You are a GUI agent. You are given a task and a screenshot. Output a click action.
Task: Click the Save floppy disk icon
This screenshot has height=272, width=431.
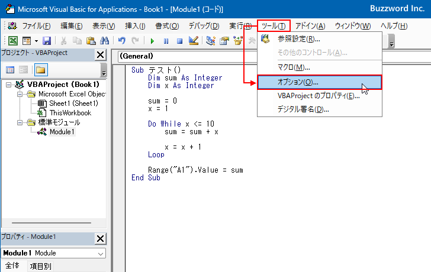point(47,41)
